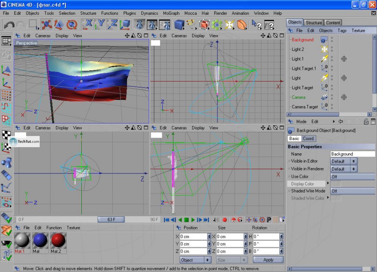The height and width of the screenshot is (272, 377).
Task: Select Light.Target.1 in object list
Action: coord(304,68)
